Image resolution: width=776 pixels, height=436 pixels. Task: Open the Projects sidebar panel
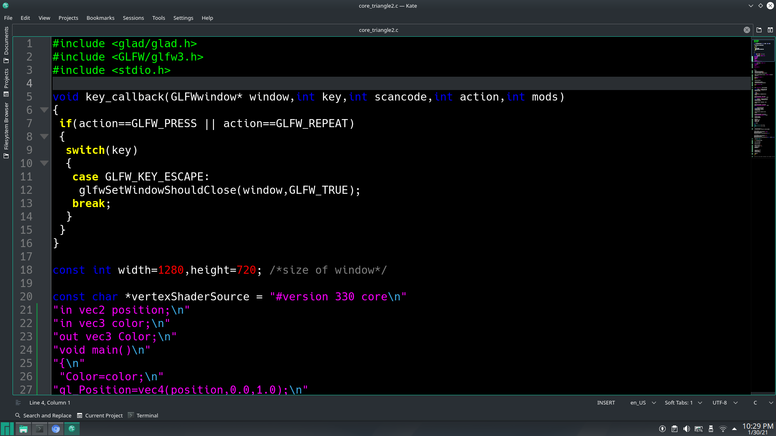pyautogui.click(x=6, y=82)
